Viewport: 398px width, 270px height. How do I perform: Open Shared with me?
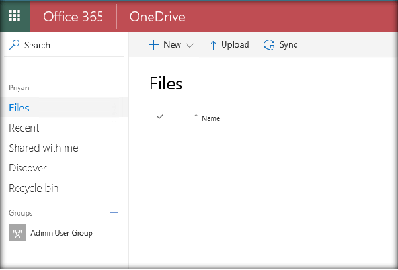[44, 148]
